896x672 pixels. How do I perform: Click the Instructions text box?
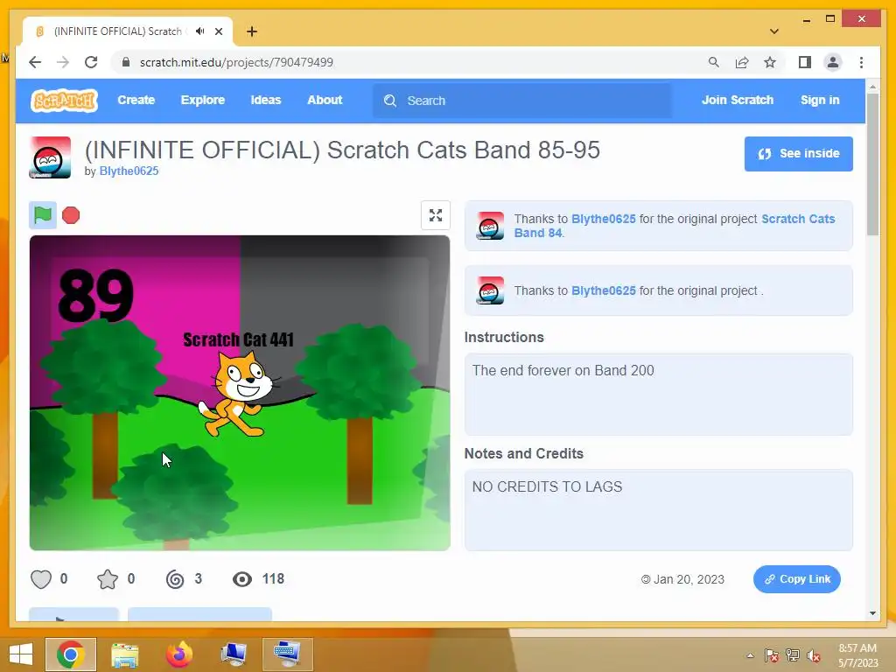tap(658, 395)
